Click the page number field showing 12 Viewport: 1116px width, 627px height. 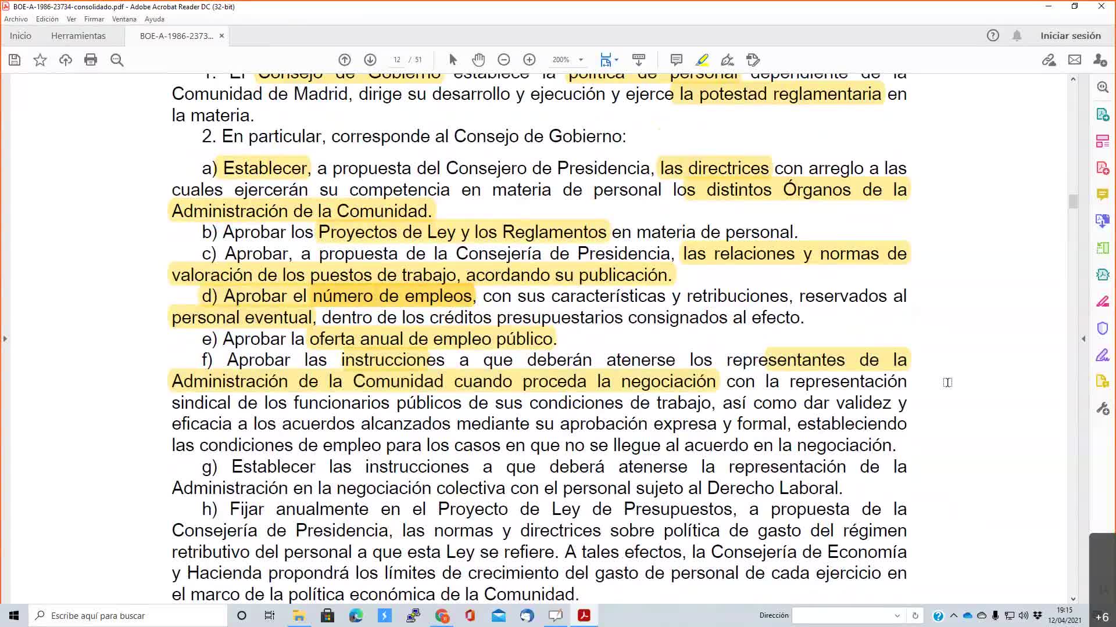click(397, 60)
